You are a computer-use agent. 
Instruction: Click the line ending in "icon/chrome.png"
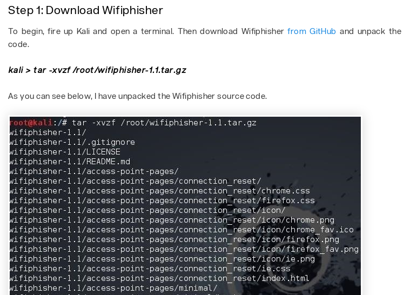(172, 220)
